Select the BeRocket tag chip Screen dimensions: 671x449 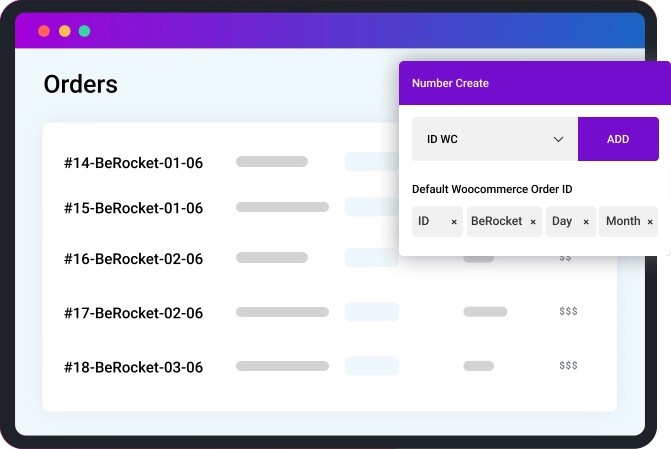(x=504, y=221)
